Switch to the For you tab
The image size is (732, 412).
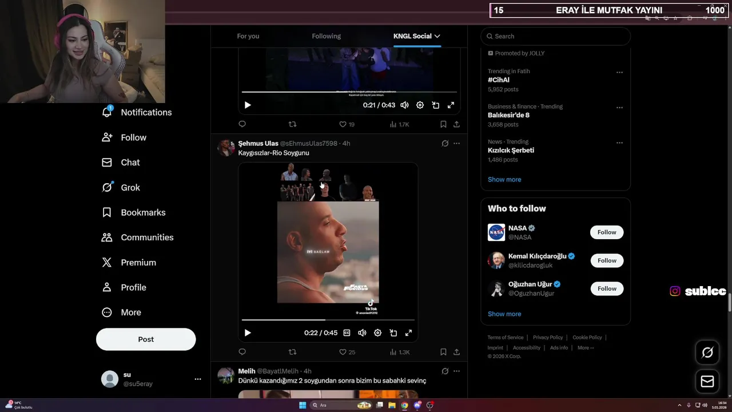tap(248, 36)
